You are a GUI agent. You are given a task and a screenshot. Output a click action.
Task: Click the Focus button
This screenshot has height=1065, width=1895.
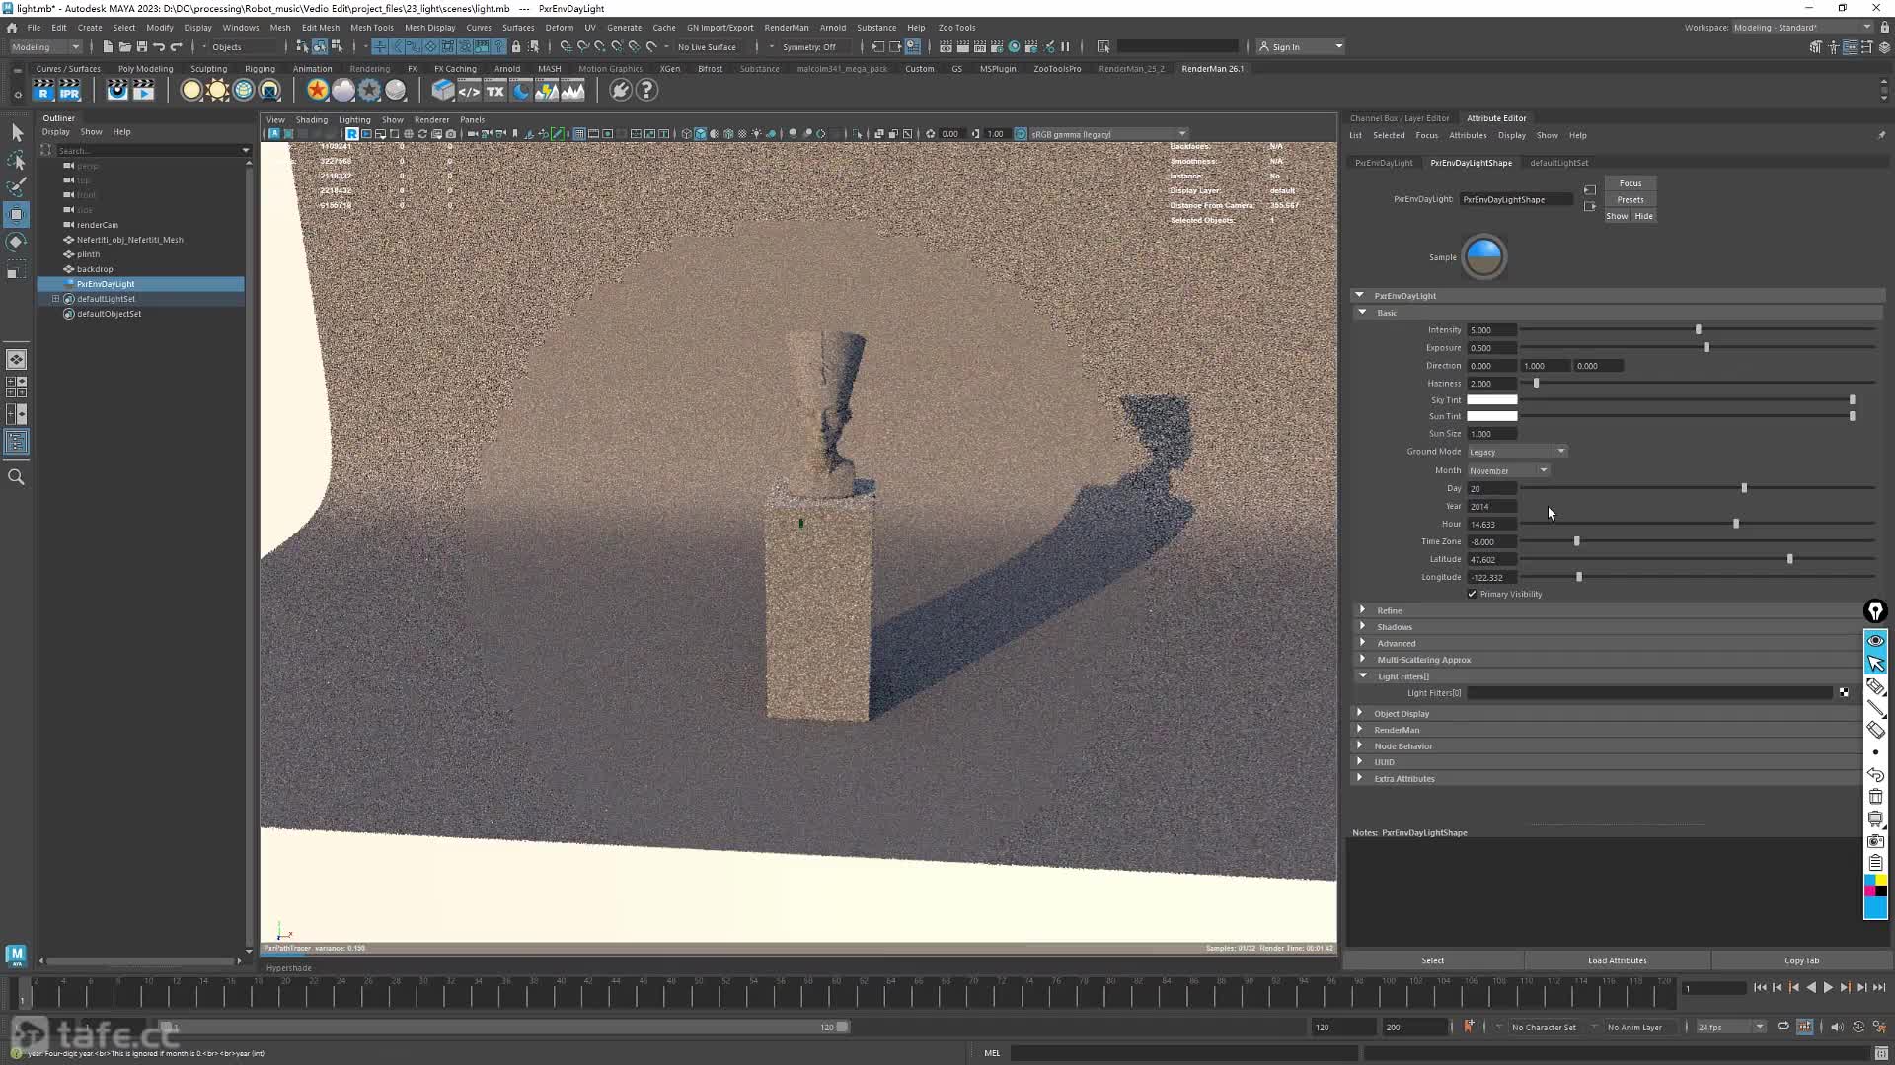pyautogui.click(x=1630, y=183)
